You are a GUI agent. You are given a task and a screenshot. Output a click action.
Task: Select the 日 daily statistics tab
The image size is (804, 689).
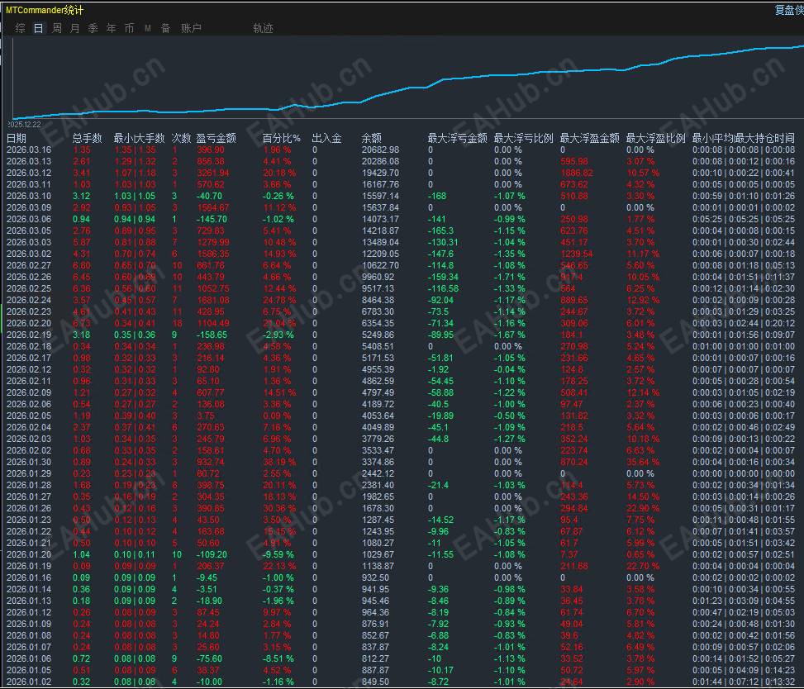click(38, 28)
